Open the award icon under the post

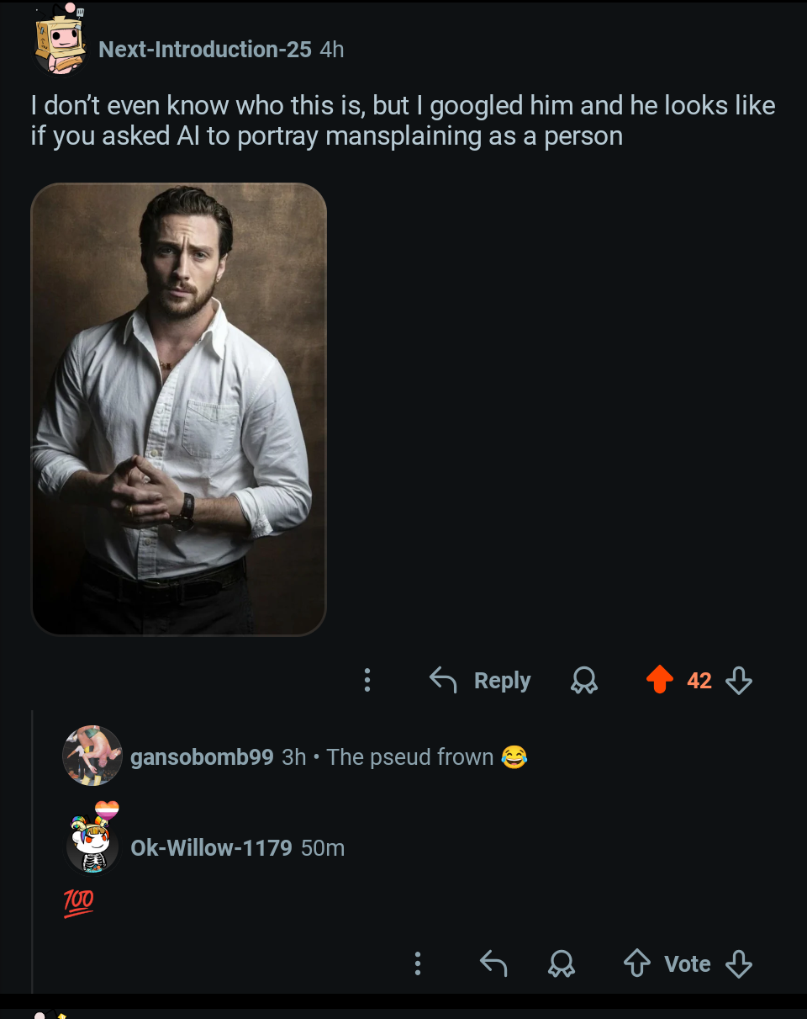click(583, 680)
